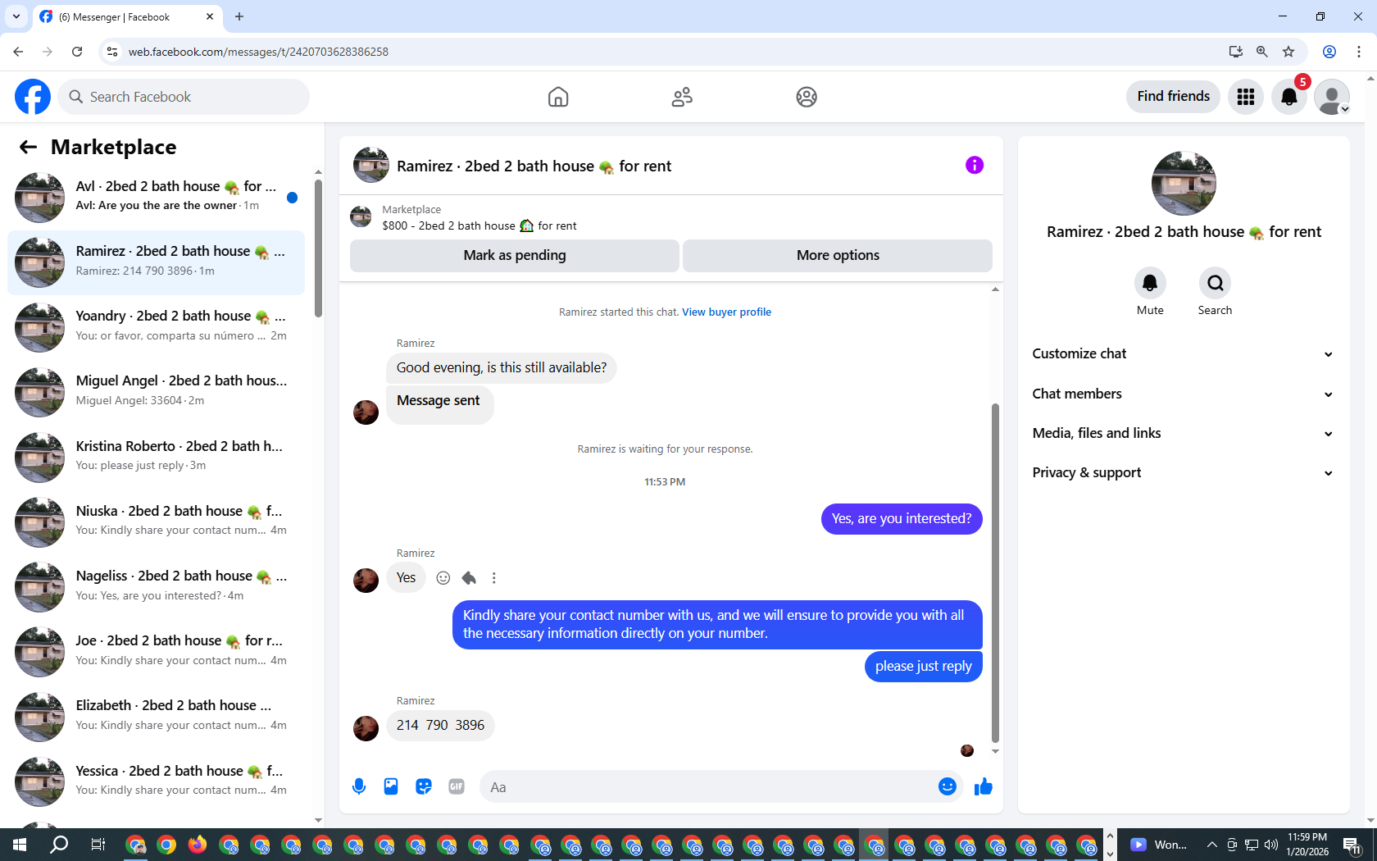Go back from Marketplace chats list

pos(28,147)
